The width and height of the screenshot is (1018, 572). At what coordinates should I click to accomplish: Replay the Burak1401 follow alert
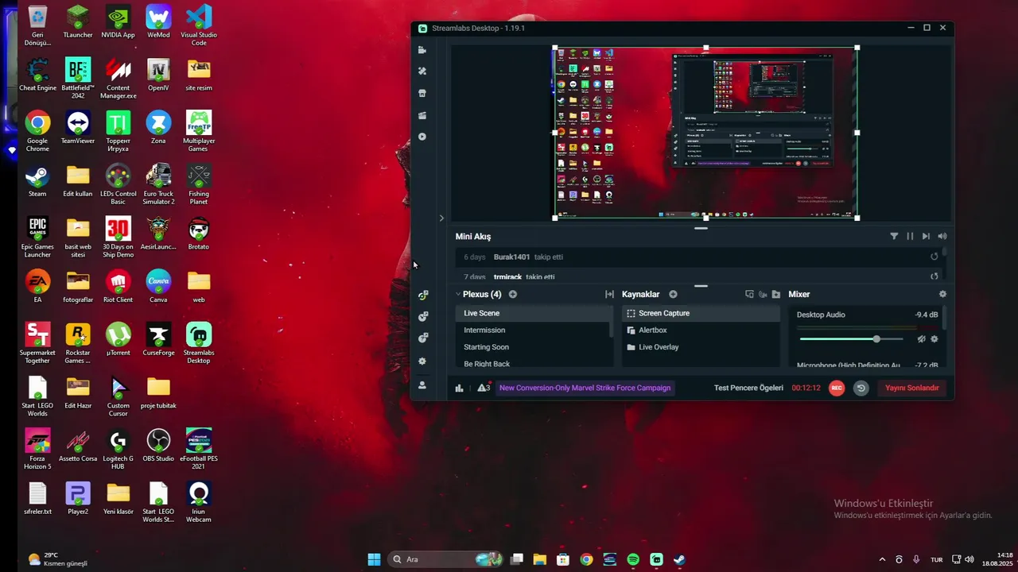(934, 257)
